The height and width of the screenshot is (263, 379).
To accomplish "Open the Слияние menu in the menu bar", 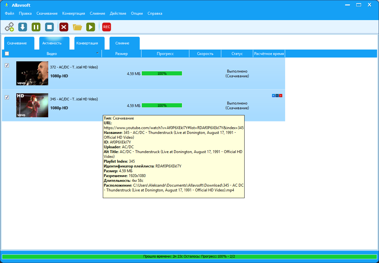I will [97, 13].
